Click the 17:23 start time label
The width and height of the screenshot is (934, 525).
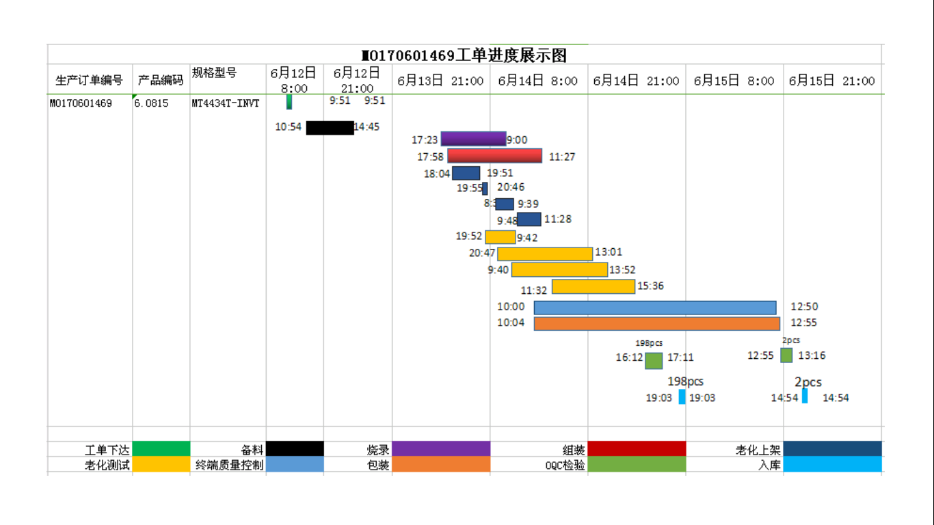[425, 140]
